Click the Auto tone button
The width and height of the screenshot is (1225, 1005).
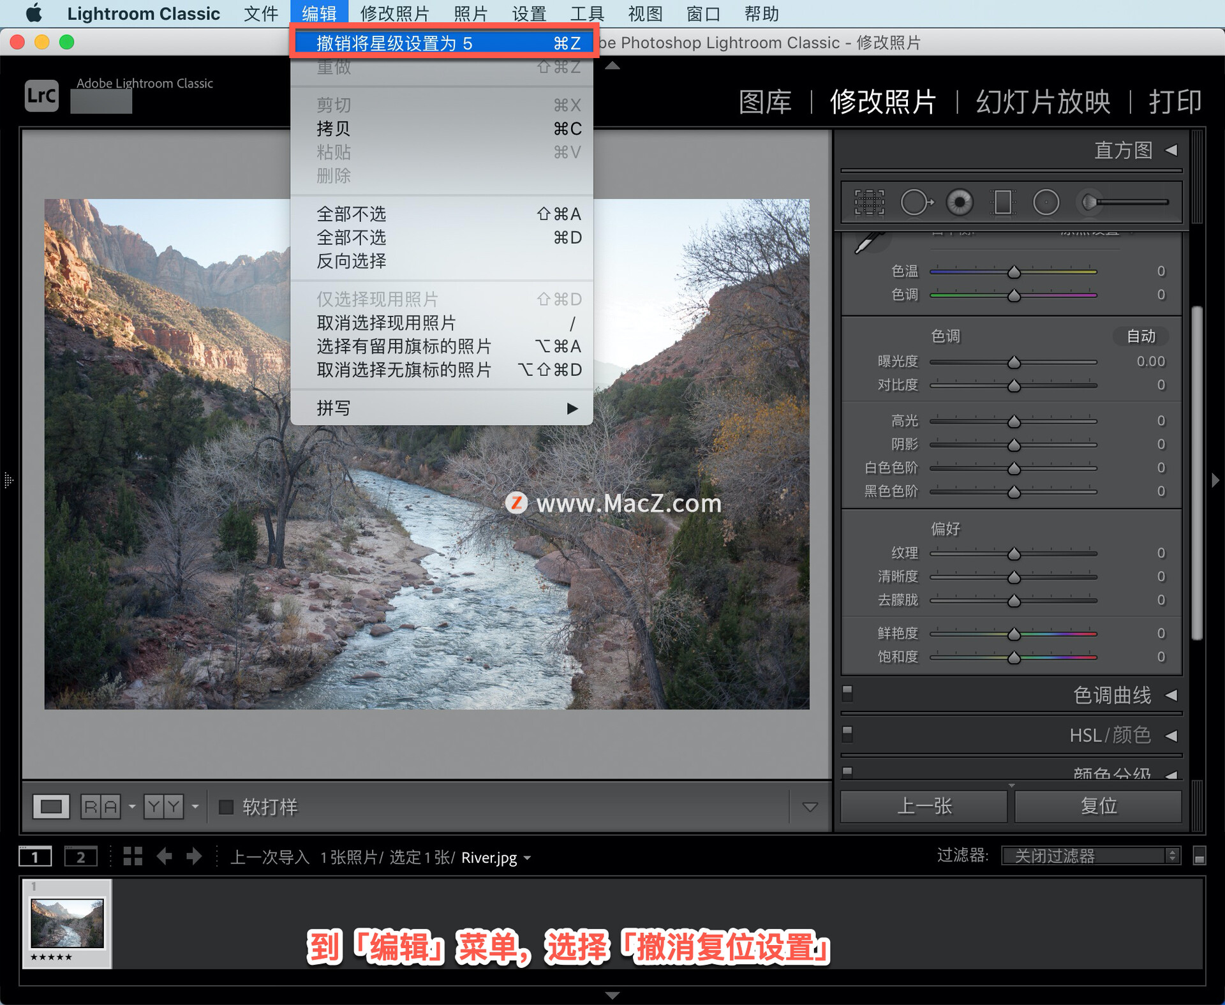tap(1141, 336)
